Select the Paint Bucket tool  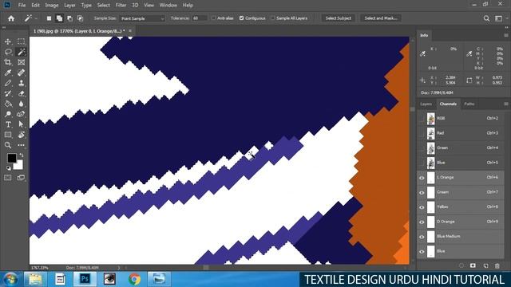coord(8,104)
